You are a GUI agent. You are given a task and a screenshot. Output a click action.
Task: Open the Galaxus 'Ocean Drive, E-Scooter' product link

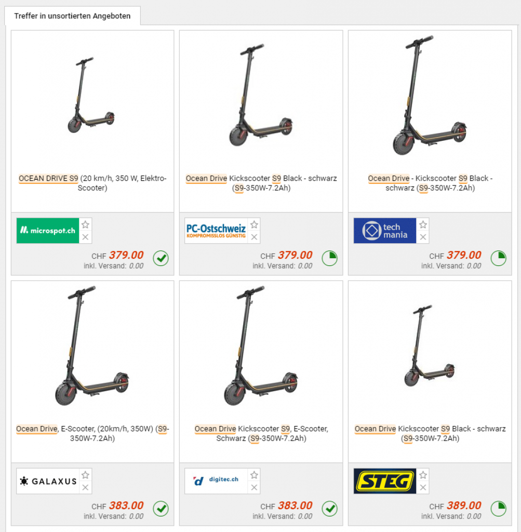[x=92, y=433]
